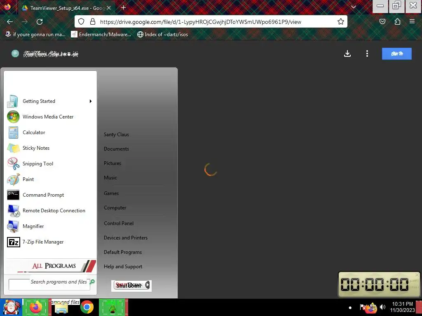Open the Firefox extensions puzzle icon

point(398,21)
